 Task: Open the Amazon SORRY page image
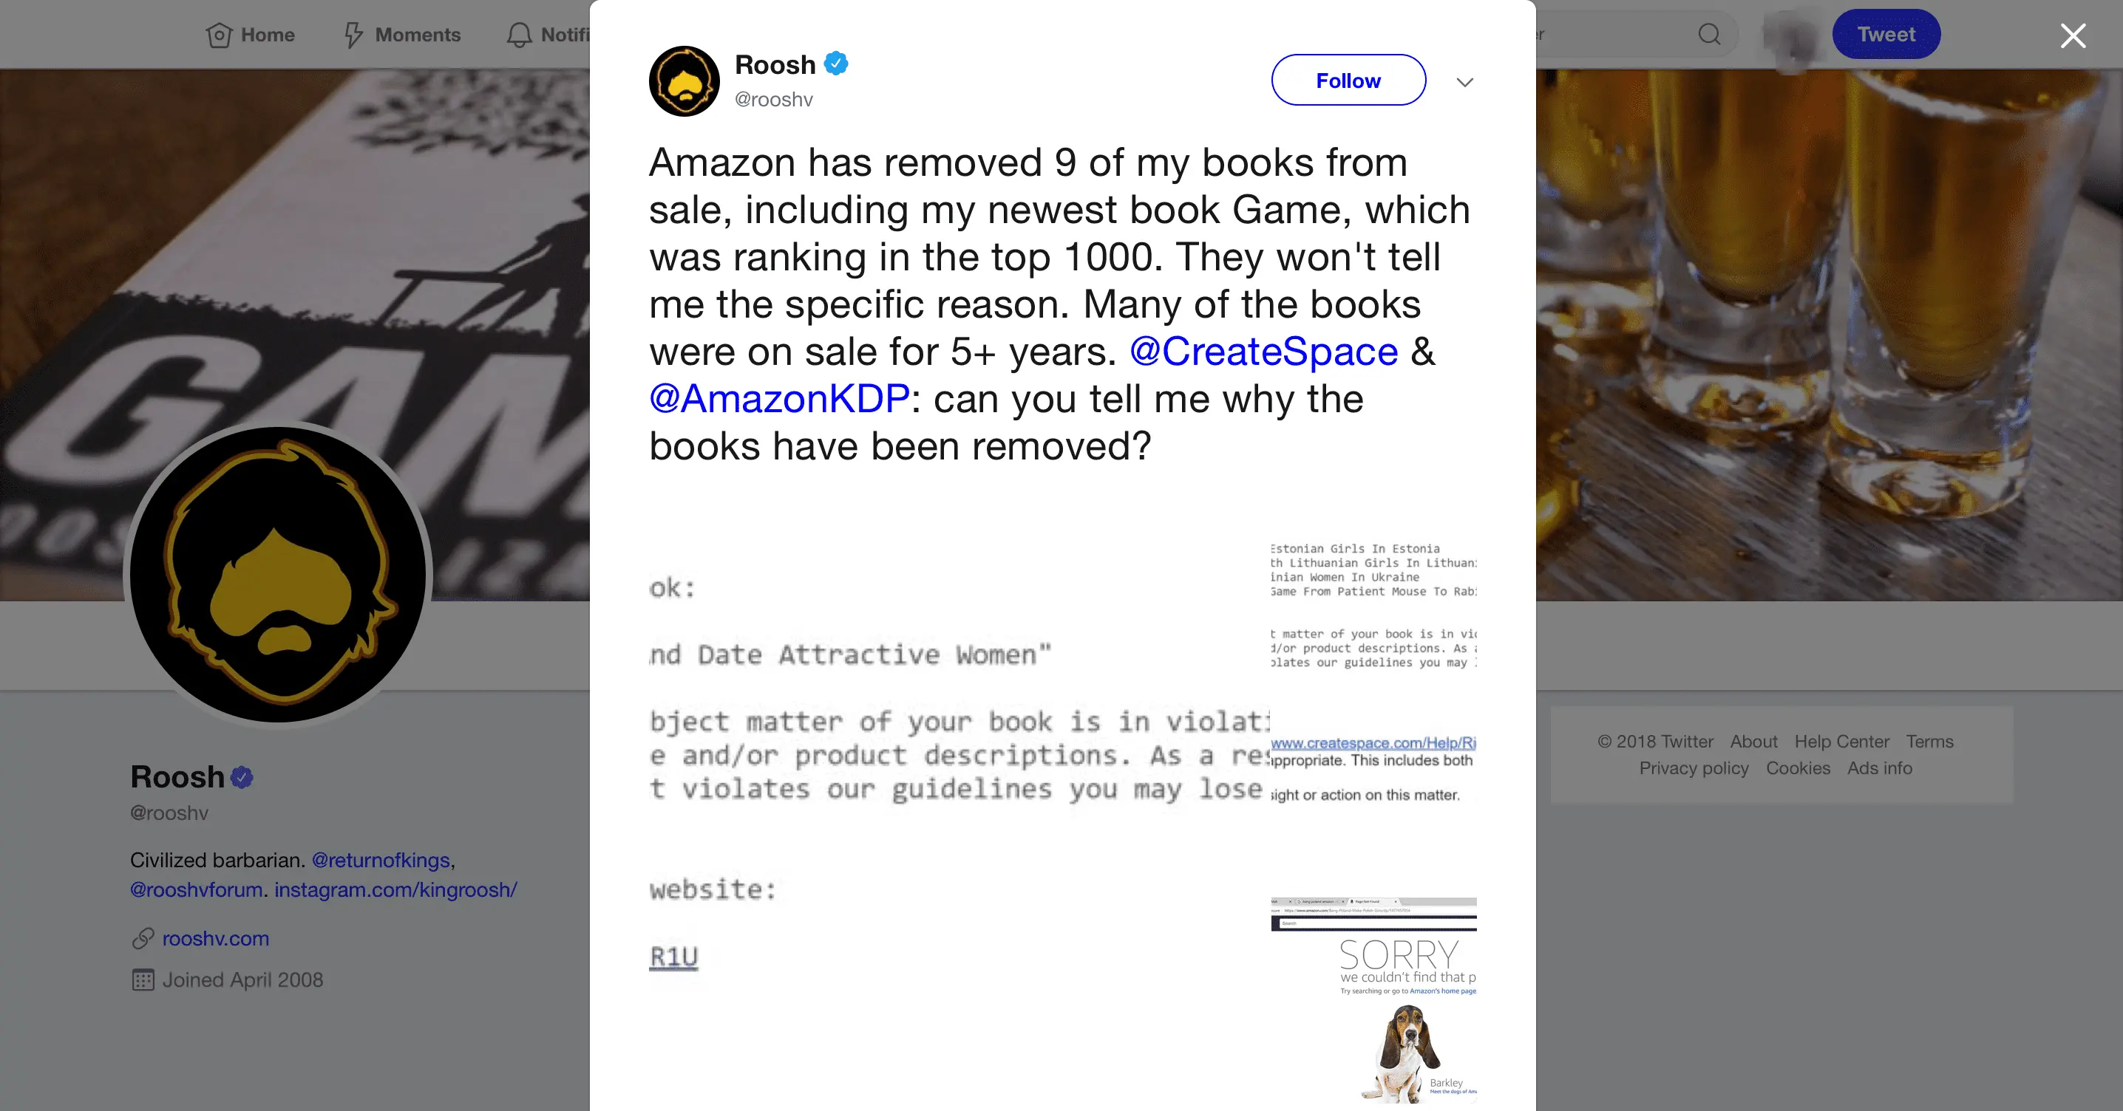point(1373,999)
